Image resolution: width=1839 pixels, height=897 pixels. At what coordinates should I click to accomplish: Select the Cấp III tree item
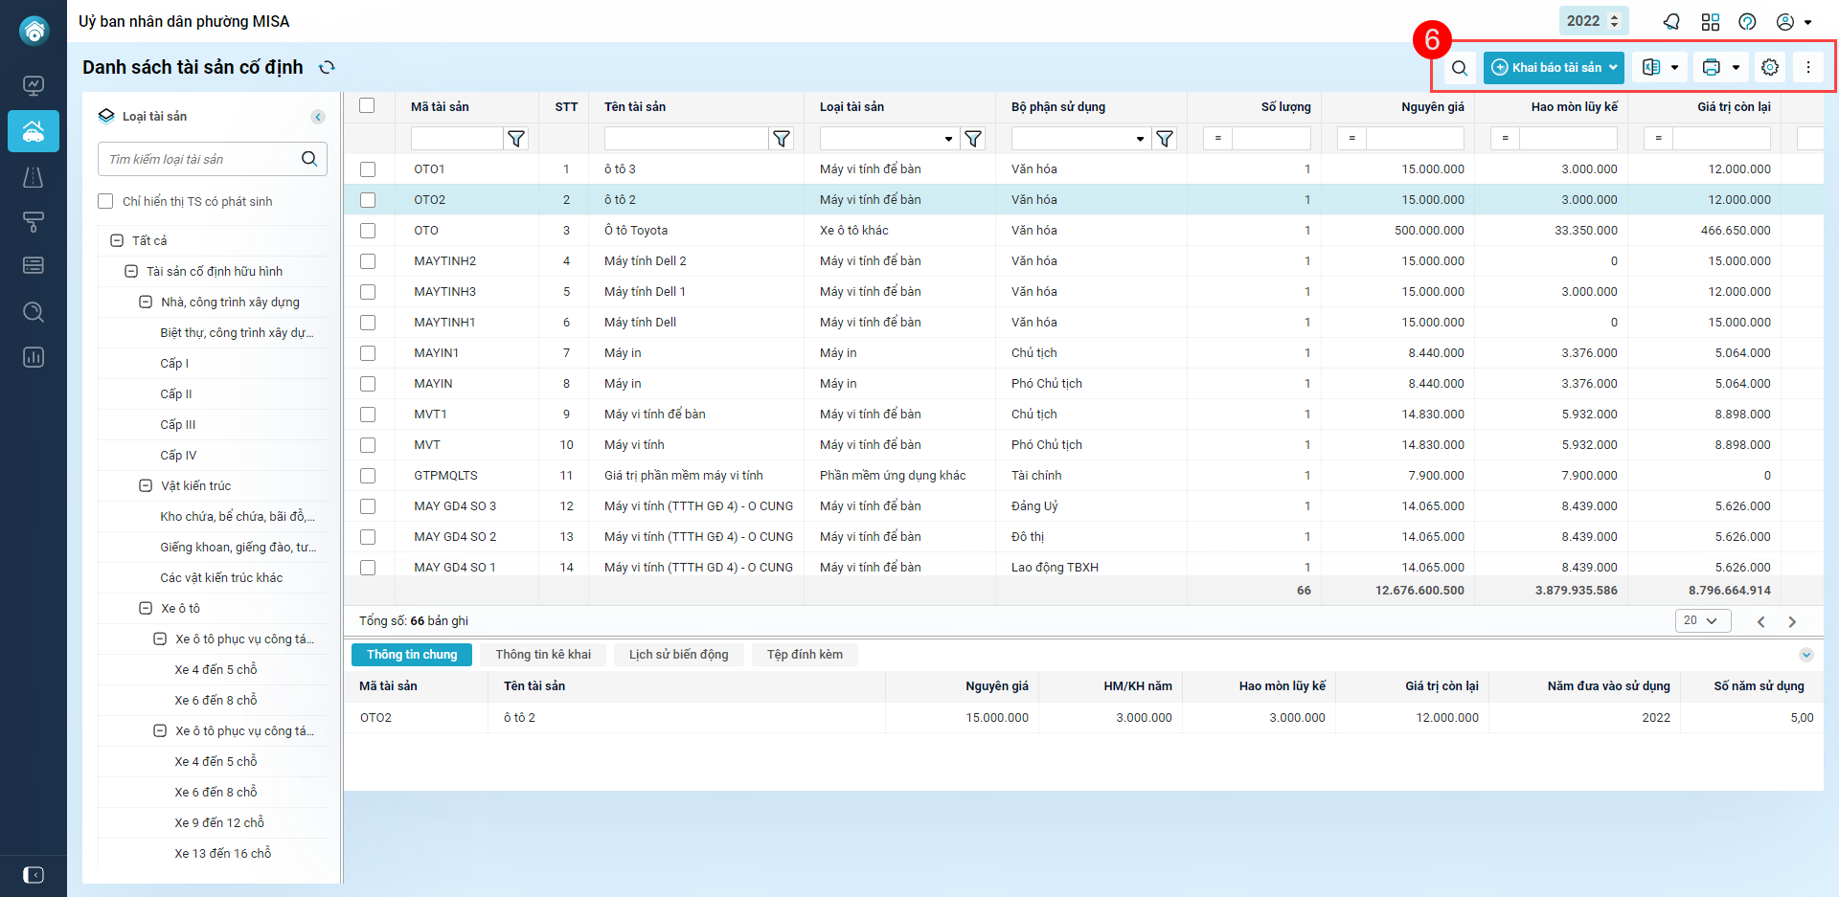click(178, 424)
